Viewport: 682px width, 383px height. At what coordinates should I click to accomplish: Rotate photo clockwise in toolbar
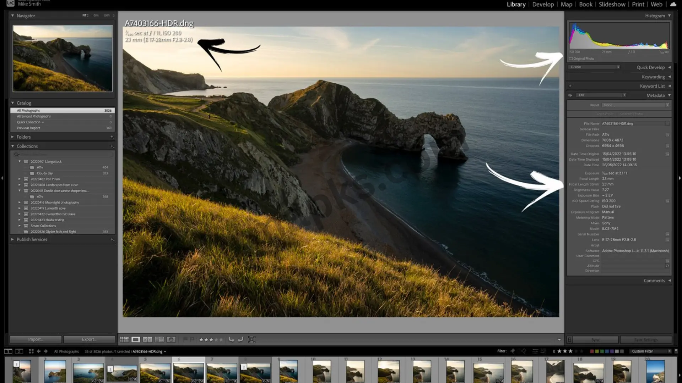(x=240, y=340)
